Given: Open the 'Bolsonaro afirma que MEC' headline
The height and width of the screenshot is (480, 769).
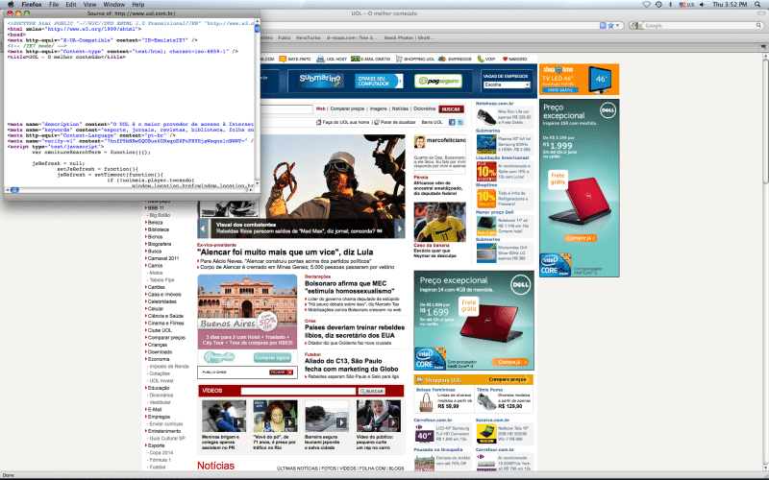Looking at the screenshot, I should (349, 287).
